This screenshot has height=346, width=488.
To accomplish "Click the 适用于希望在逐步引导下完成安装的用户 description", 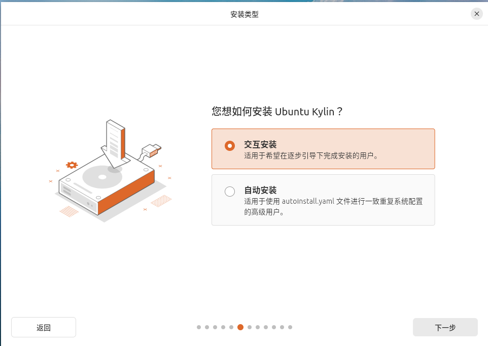I will (x=311, y=155).
